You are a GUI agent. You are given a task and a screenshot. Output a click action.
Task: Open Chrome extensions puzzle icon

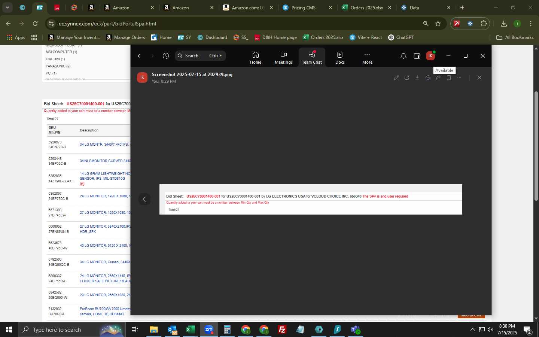(x=484, y=24)
